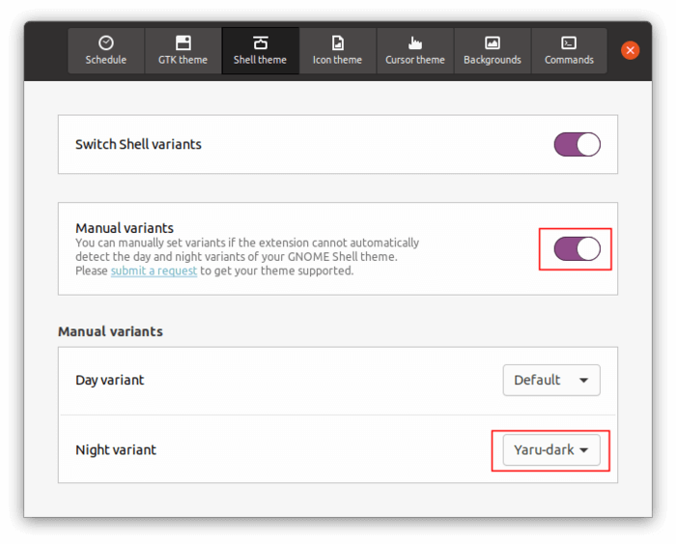This screenshot has height=544, width=676.
Task: Click the Day variant dropdown arrow
Action: pyautogui.click(x=583, y=380)
